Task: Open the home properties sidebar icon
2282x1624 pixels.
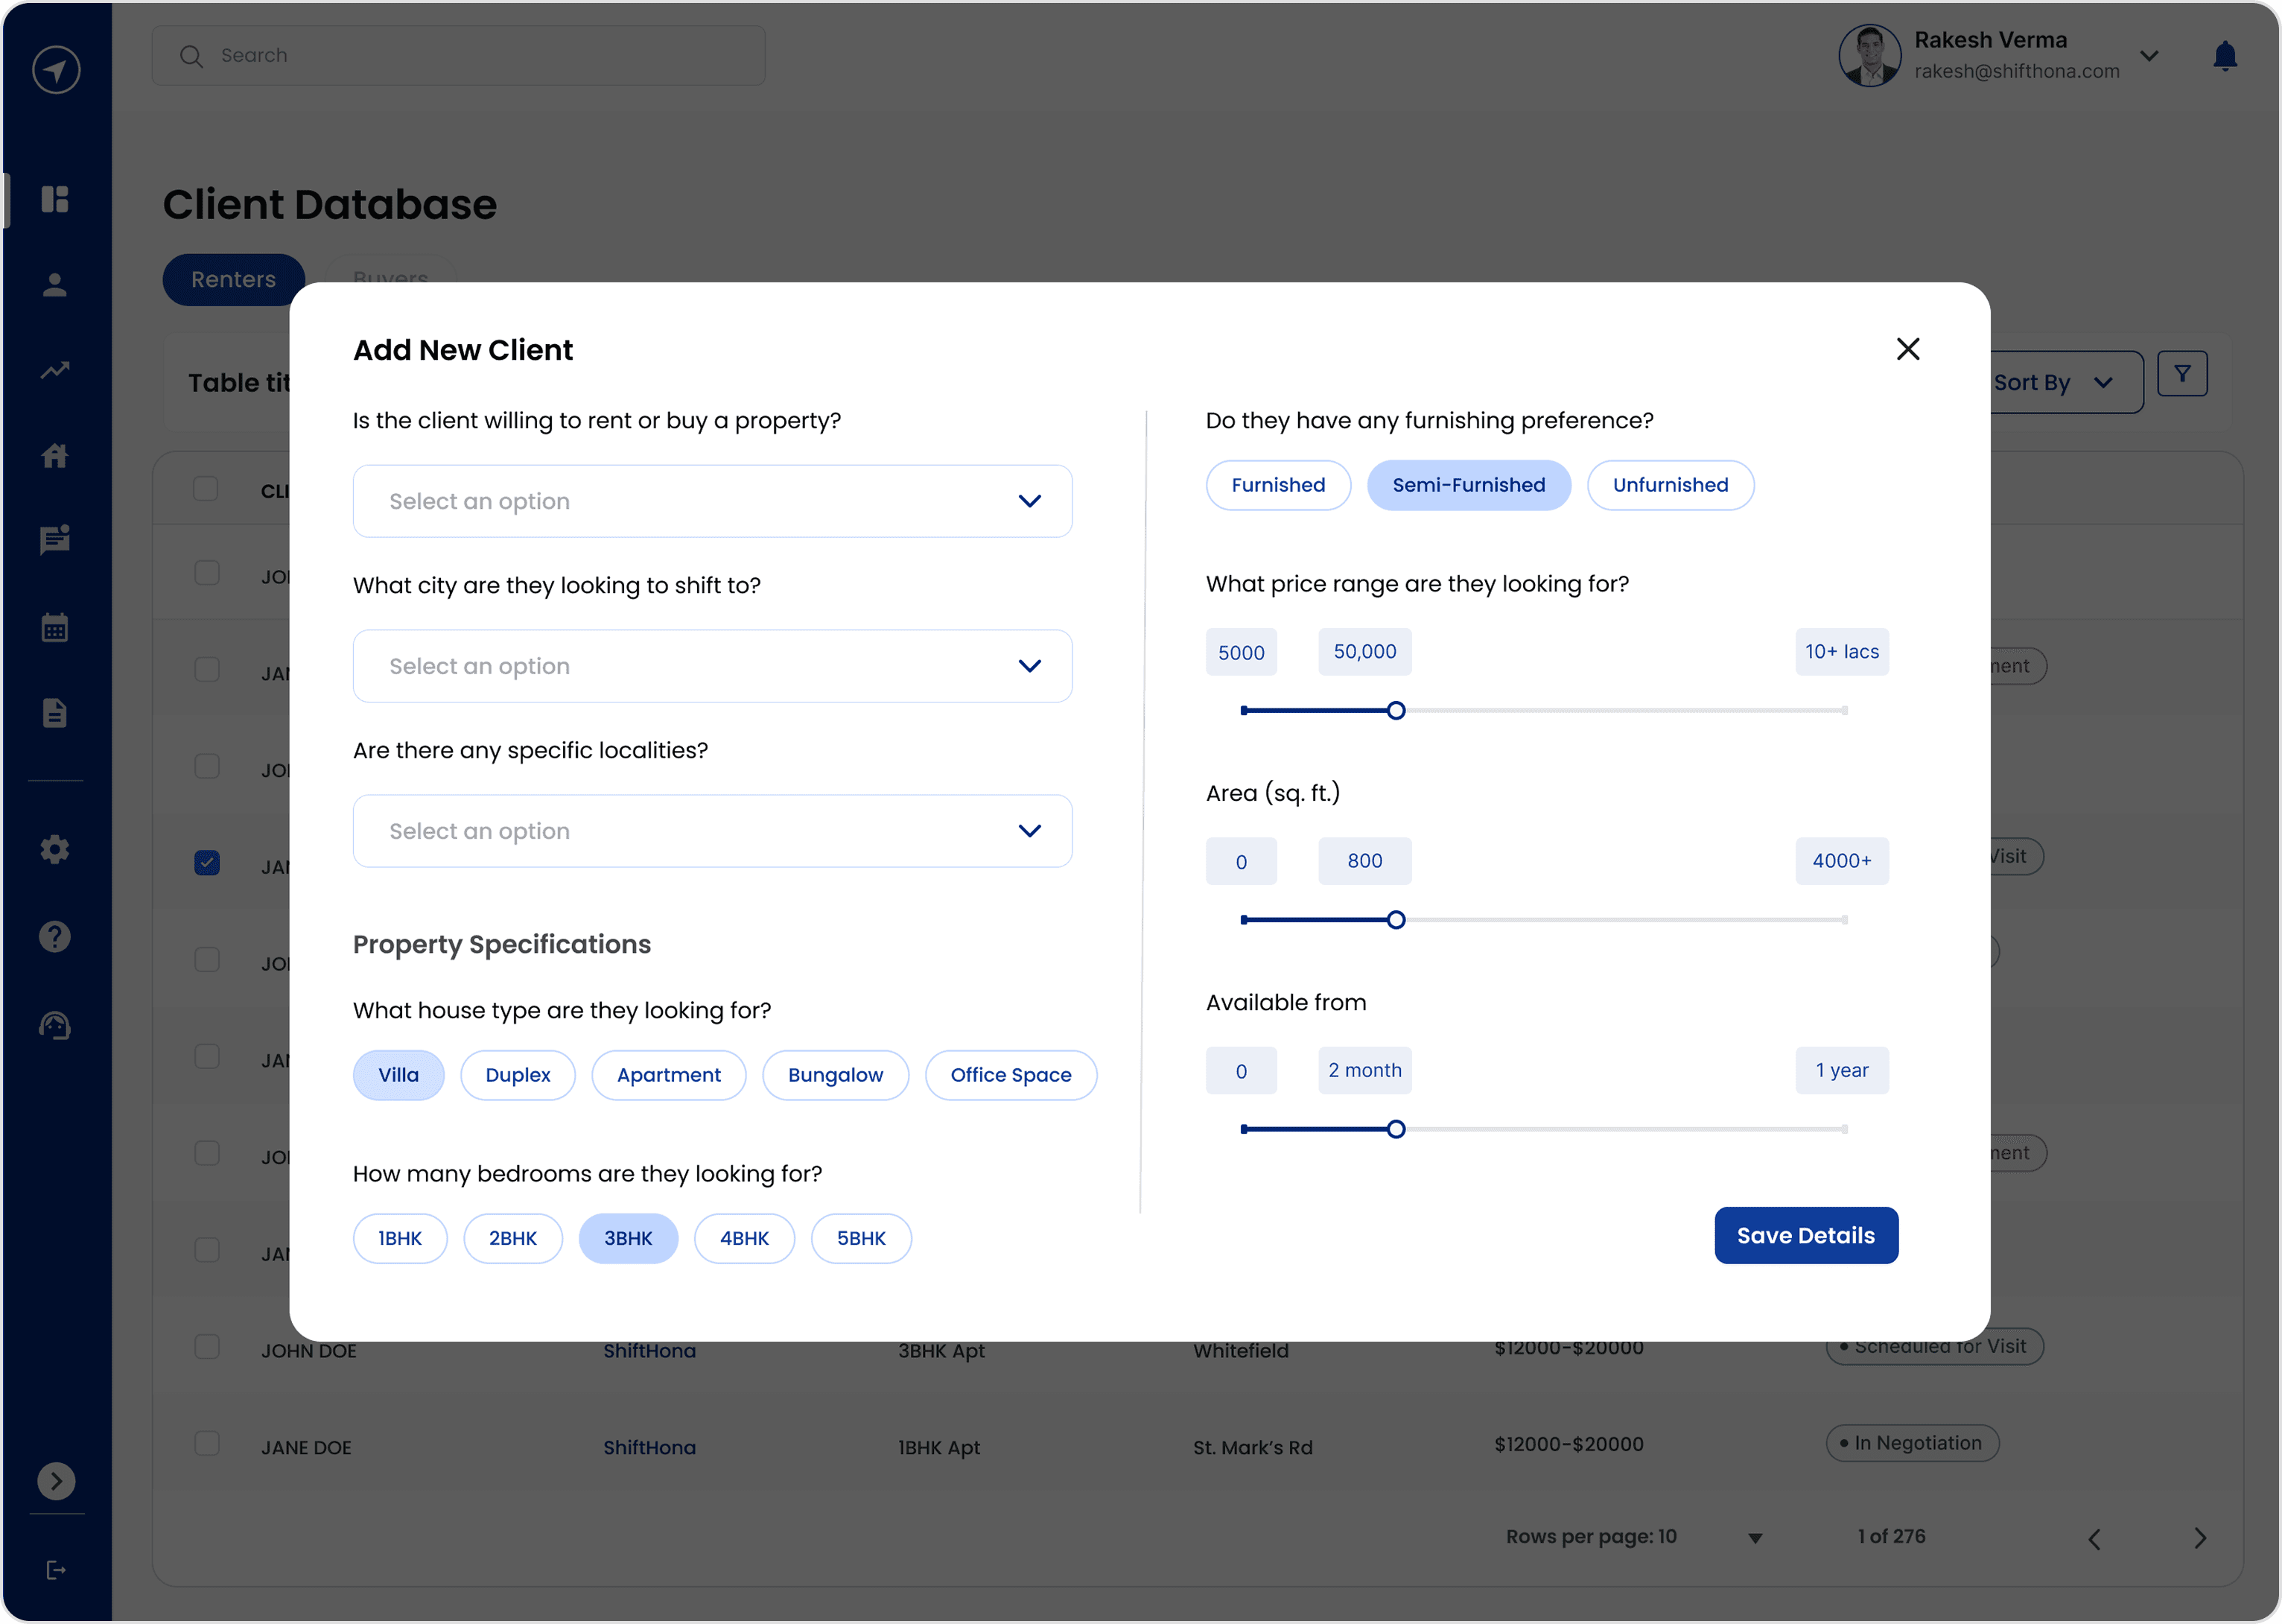Action: pos(55,456)
